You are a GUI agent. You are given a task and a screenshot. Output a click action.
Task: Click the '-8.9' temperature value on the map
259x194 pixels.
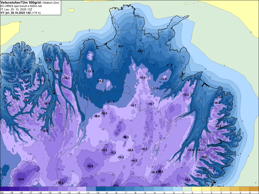(120, 46)
